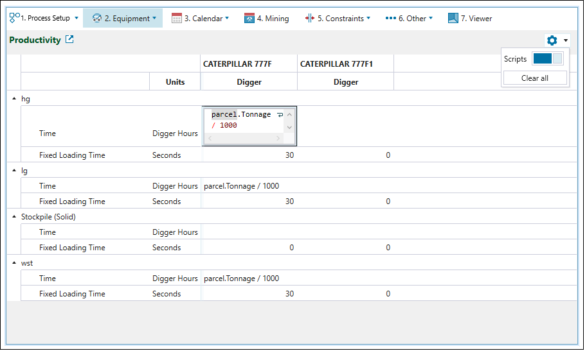
Task: Click the Constraints tab icon
Action: click(310, 18)
